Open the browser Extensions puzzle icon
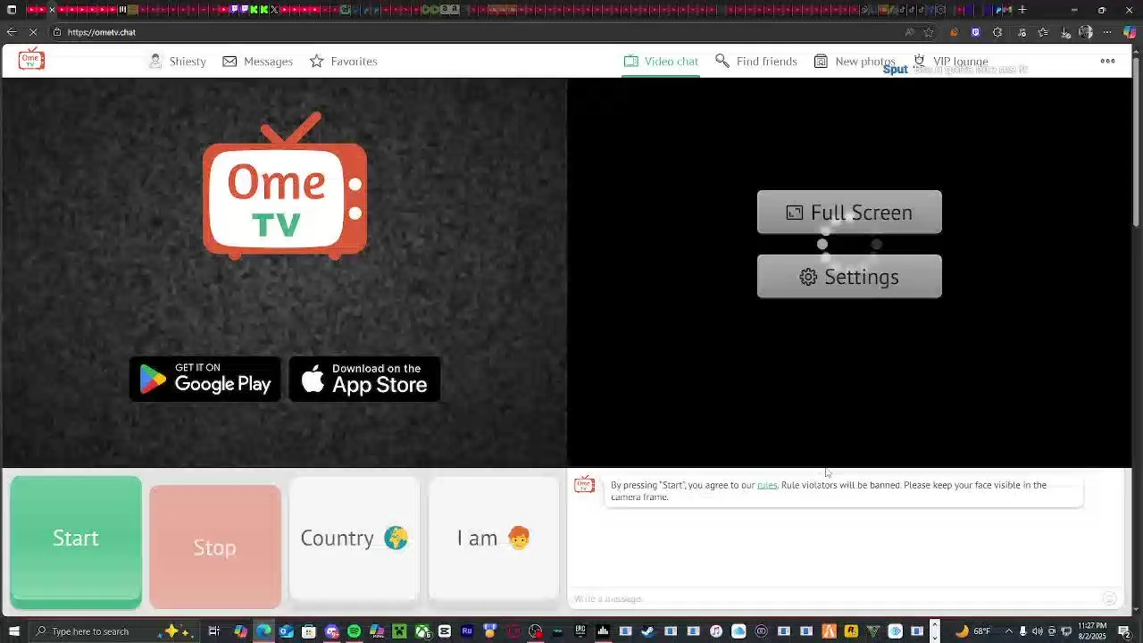1143x643 pixels. coord(997,32)
